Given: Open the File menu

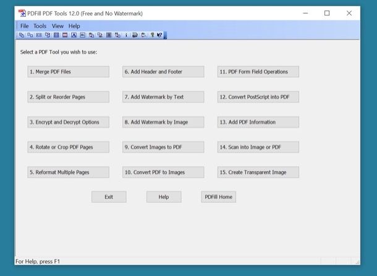Looking at the screenshot, I should pos(24,26).
